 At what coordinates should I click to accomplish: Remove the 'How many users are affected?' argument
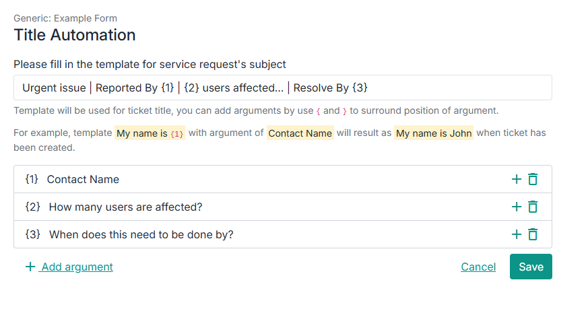(533, 207)
